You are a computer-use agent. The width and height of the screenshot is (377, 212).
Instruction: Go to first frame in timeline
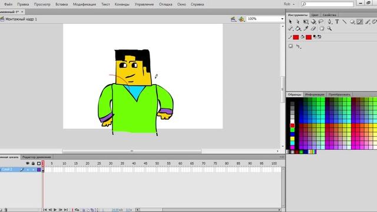(x=45, y=210)
